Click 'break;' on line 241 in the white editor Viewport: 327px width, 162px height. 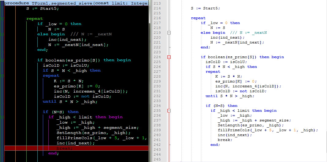(x=225, y=140)
